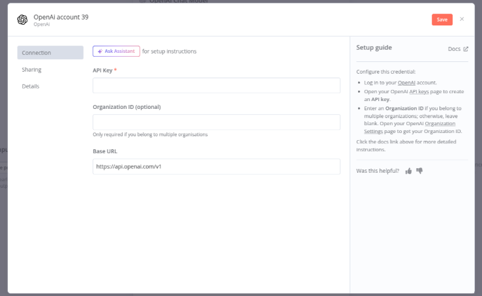Viewport: 482px width, 296px height.
Task: Click the credential name OpenAi account 39
Action: click(x=61, y=17)
